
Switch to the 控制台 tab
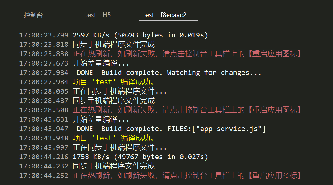pos(33,15)
